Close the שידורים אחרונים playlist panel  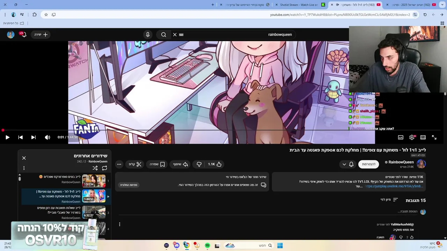pos(24,158)
